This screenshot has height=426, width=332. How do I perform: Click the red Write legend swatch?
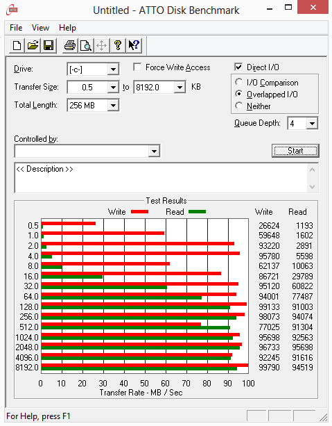point(139,212)
